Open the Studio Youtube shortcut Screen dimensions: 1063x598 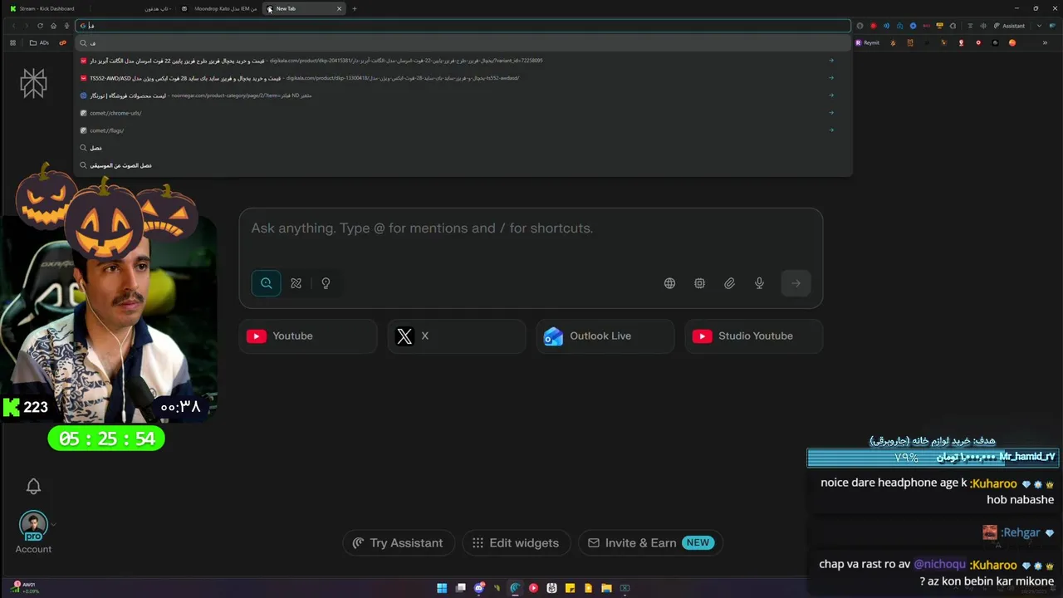[754, 336]
